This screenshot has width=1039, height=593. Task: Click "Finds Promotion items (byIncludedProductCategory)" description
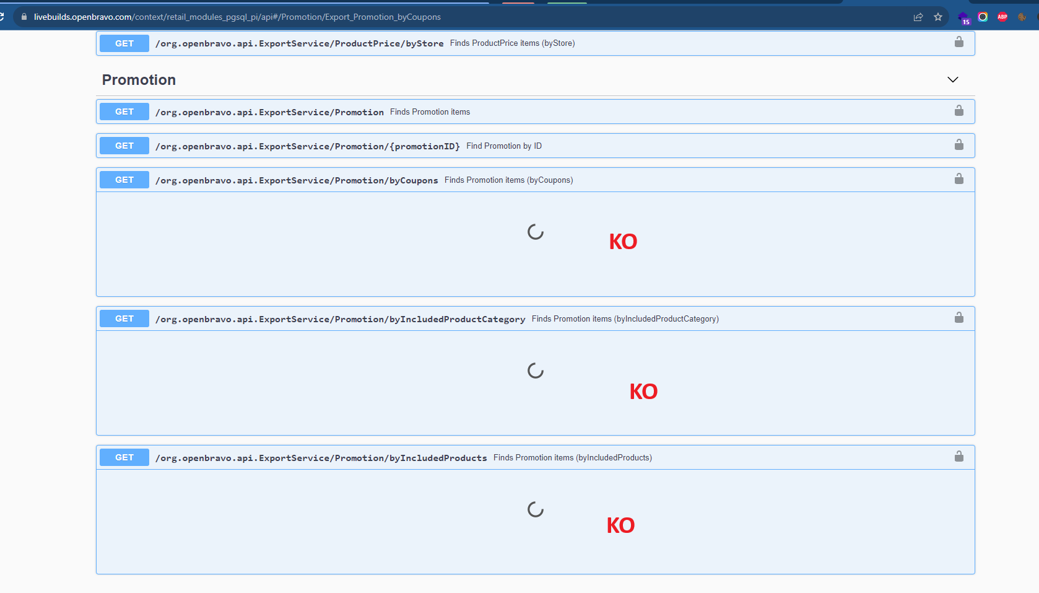pyautogui.click(x=625, y=319)
